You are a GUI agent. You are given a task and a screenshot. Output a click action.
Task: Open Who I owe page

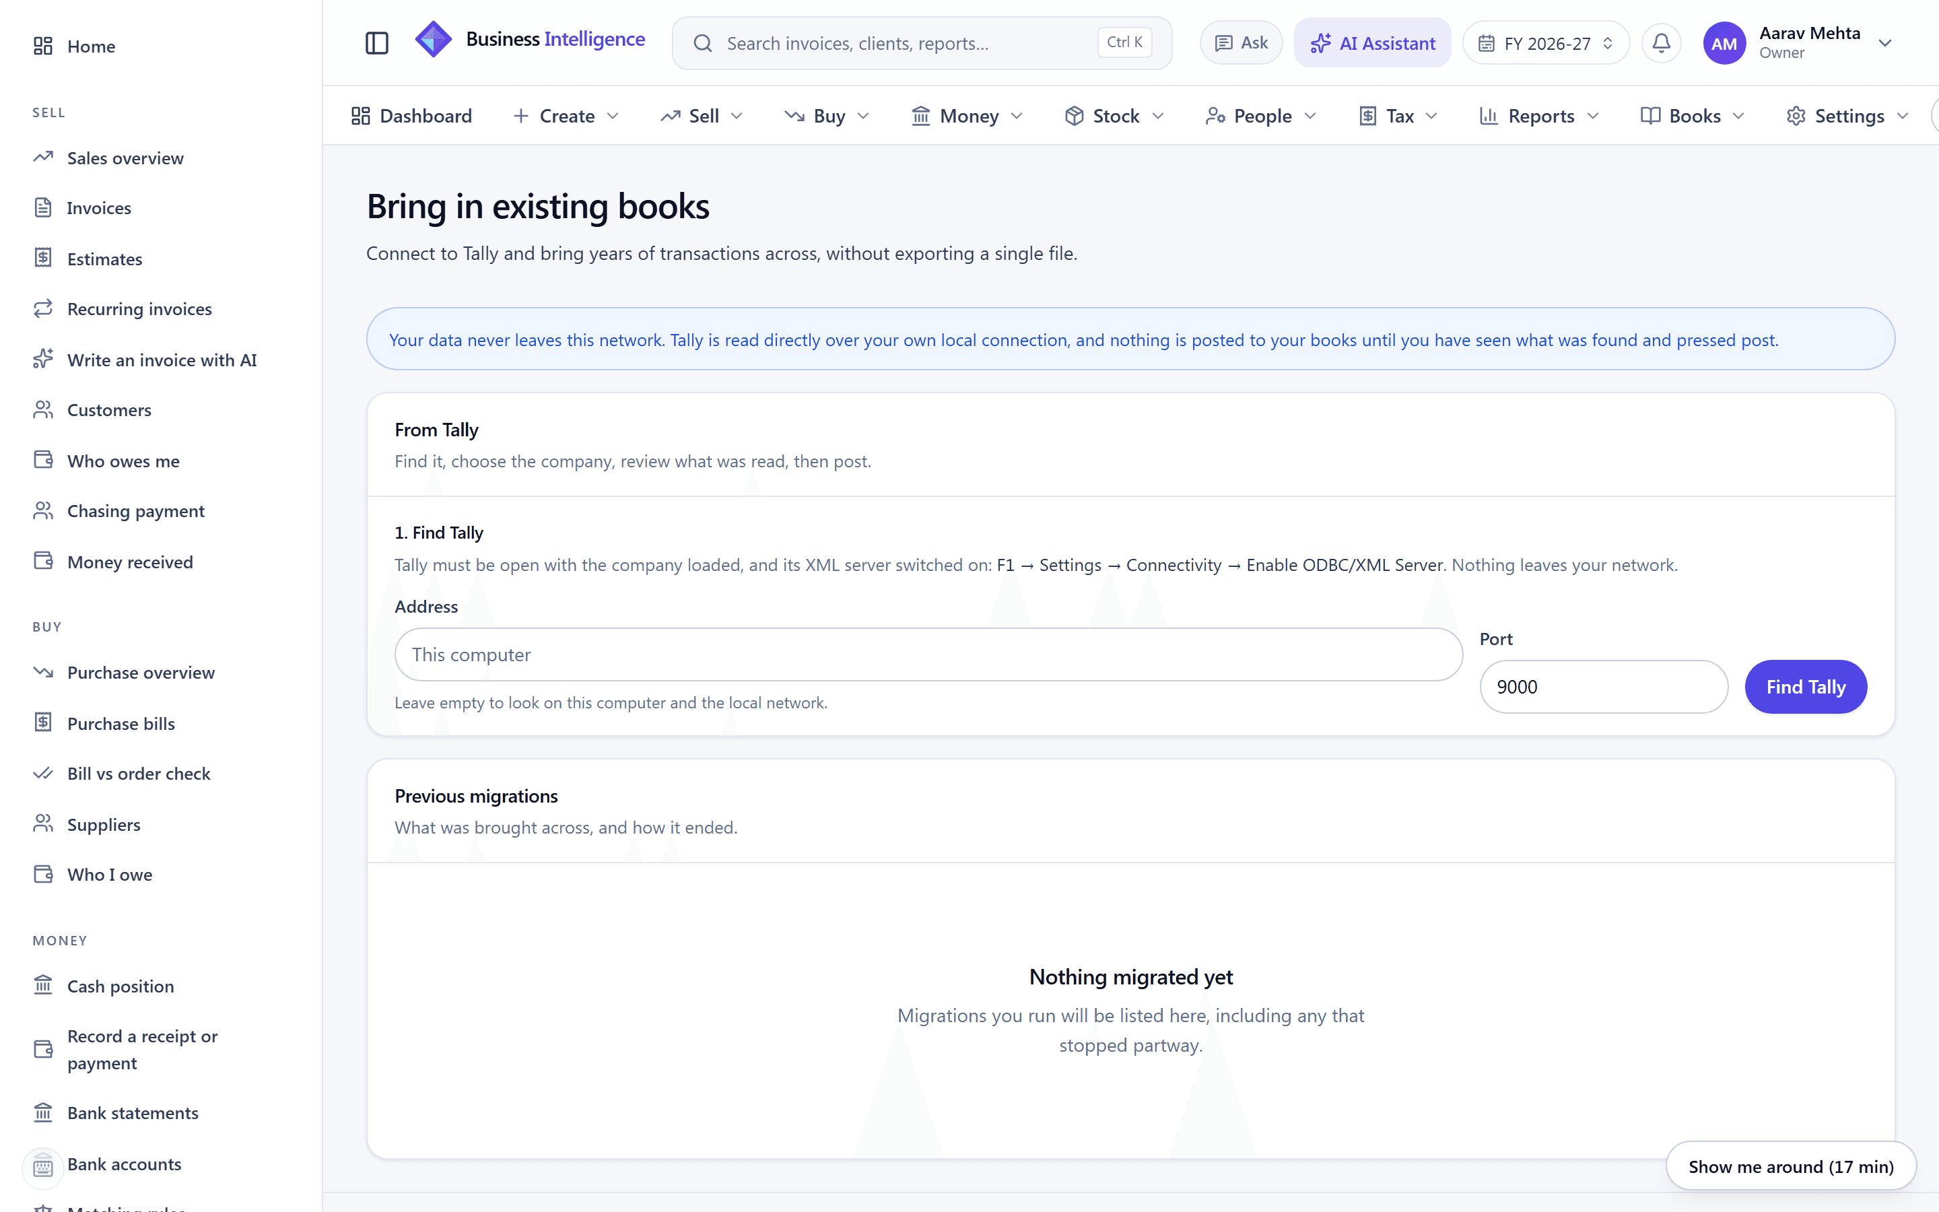point(160,875)
